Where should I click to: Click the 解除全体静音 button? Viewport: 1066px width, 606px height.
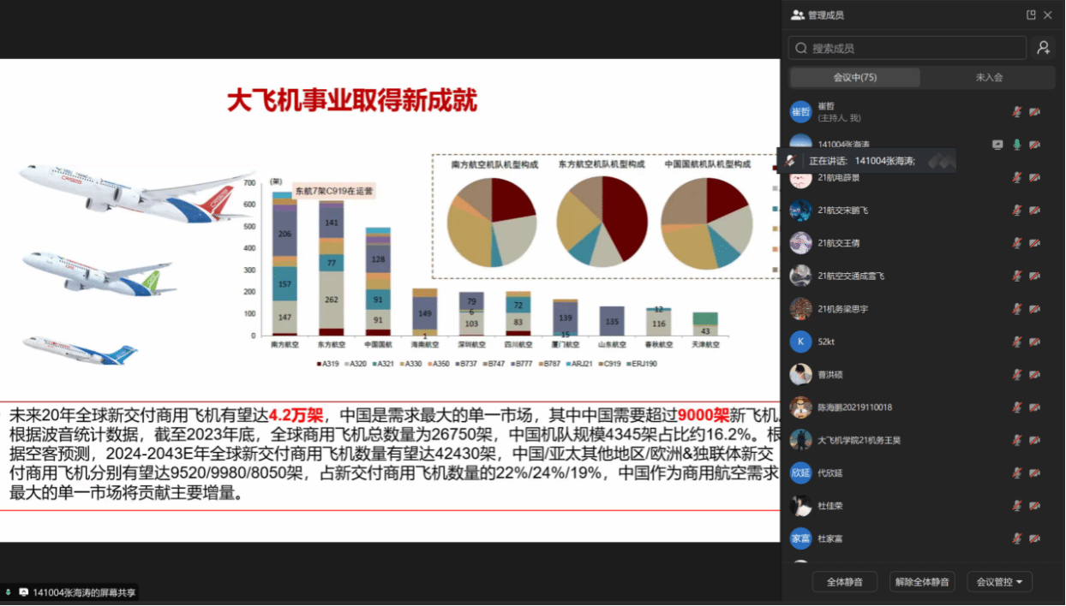[x=921, y=582]
